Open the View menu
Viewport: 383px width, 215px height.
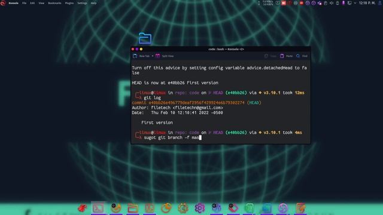(41, 3)
